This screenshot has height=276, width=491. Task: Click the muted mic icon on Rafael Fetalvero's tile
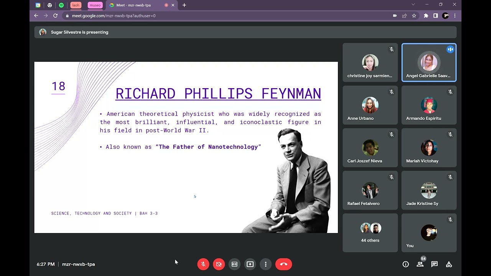(392, 177)
